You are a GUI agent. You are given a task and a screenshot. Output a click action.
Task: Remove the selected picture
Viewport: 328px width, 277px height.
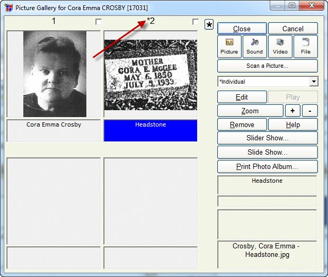pyautogui.click(x=242, y=125)
